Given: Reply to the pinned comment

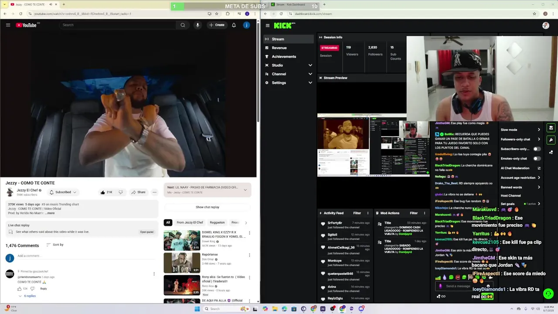Looking at the screenshot, I should [x=44, y=289].
